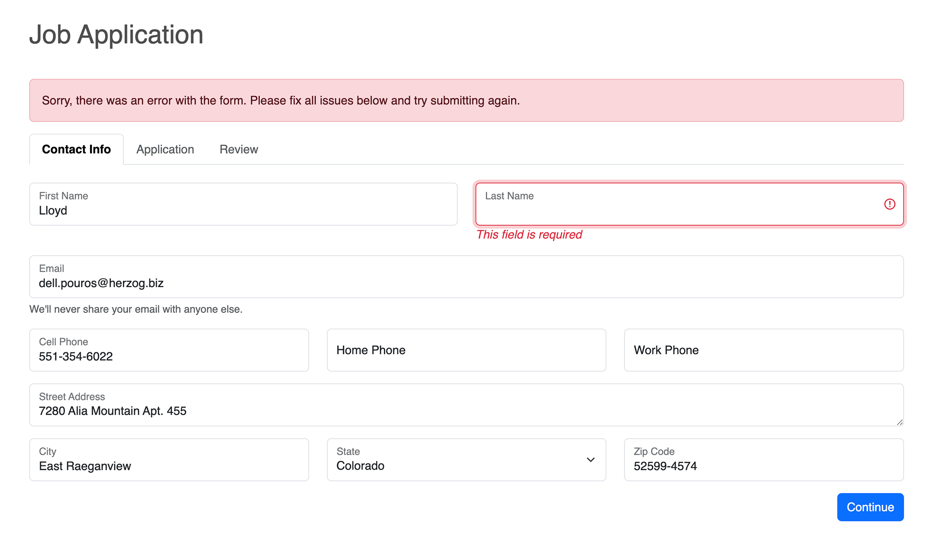Click the empty Work Phone field
Image resolution: width=934 pixels, height=550 pixels.
pyautogui.click(x=763, y=350)
